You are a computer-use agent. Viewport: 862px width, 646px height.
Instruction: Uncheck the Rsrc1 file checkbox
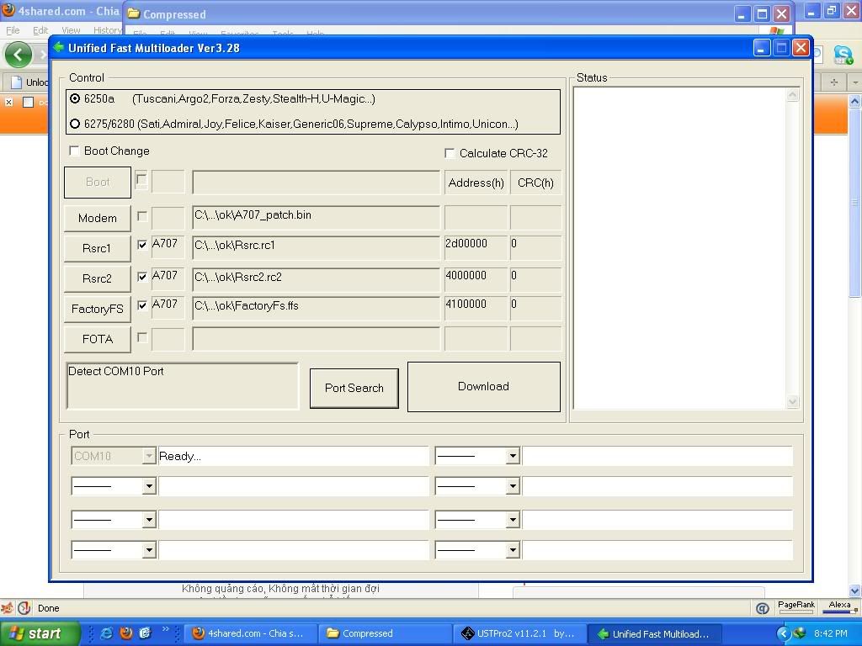(x=142, y=246)
